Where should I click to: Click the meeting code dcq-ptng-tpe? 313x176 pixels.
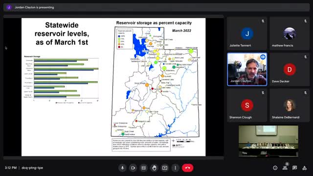click(x=32, y=168)
